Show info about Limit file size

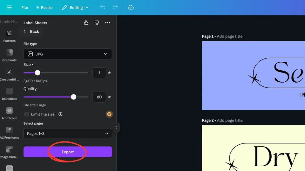(60, 114)
